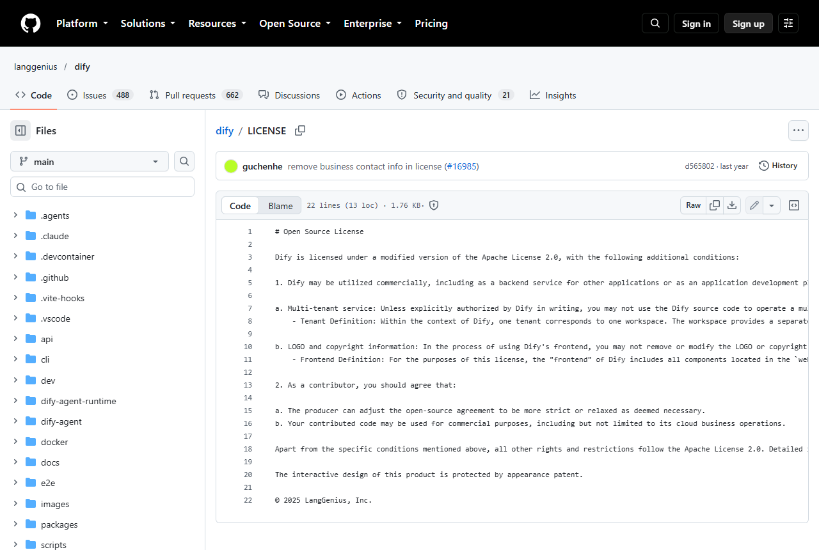Copy the LICENSE file path

[x=300, y=130]
